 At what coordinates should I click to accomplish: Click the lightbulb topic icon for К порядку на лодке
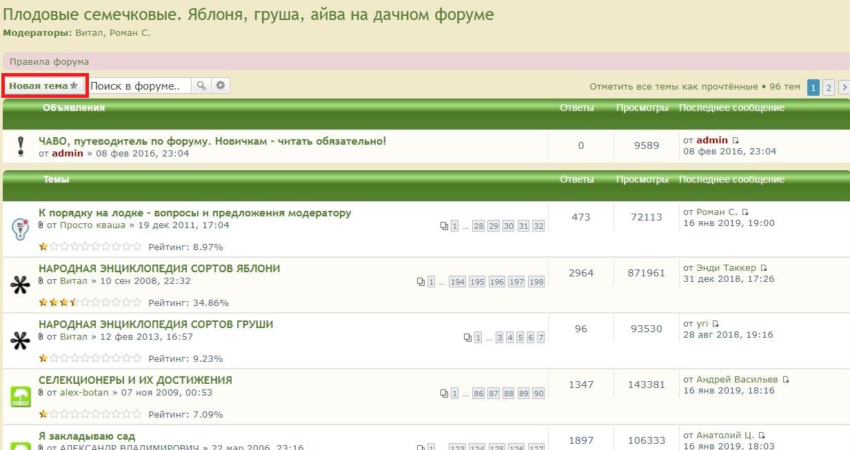click(x=20, y=228)
